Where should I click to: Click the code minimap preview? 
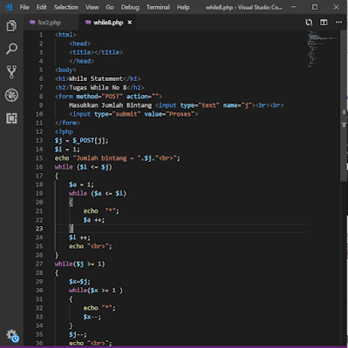pos(323,49)
